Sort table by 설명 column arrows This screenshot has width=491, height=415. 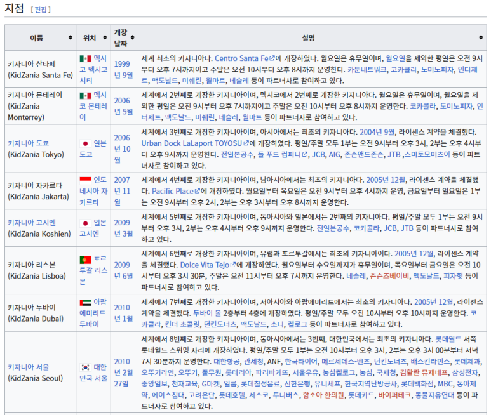(x=481, y=37)
